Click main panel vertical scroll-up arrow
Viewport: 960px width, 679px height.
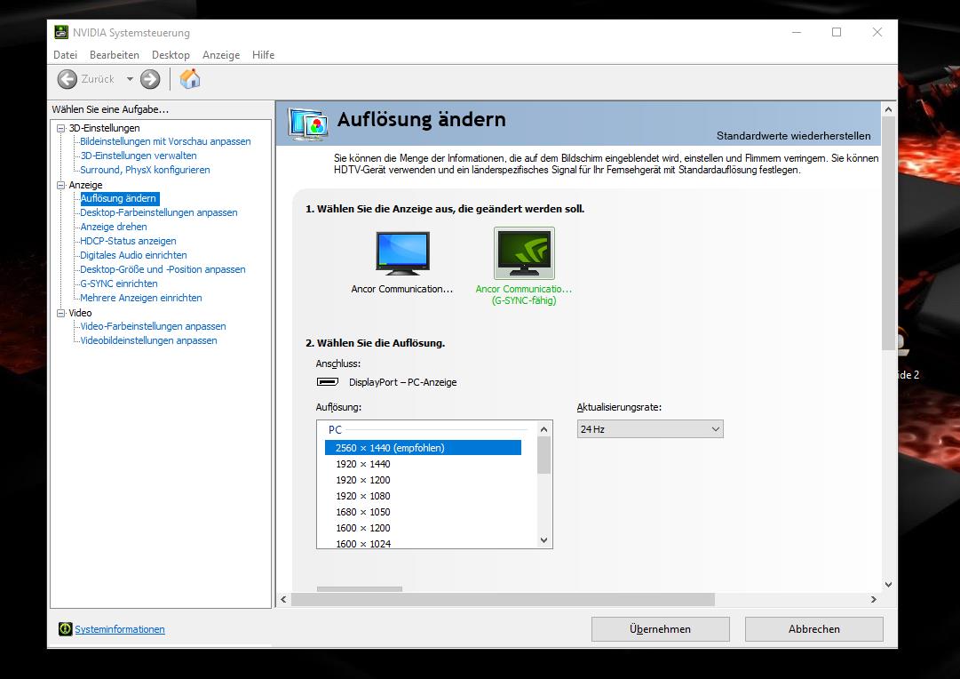[888, 109]
